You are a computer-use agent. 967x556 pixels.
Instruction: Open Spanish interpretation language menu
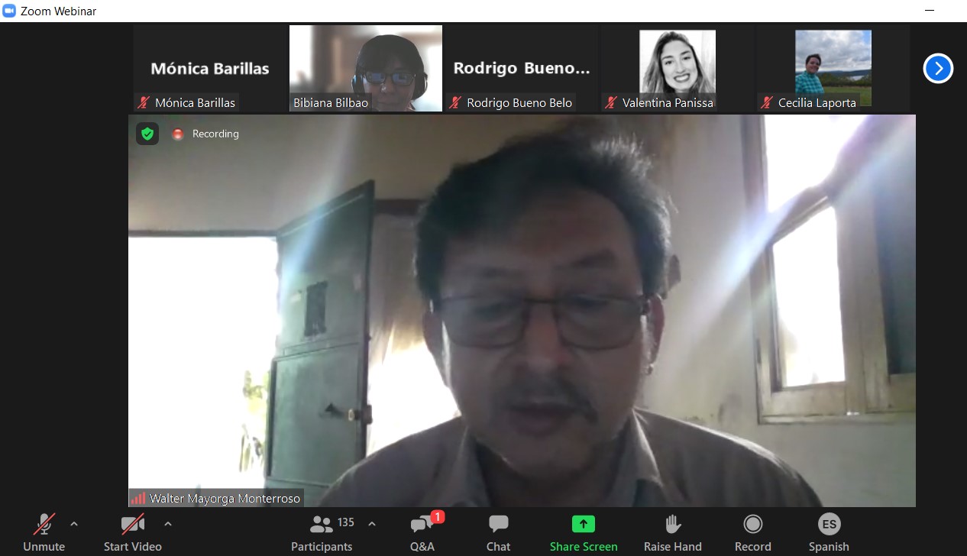click(x=829, y=532)
